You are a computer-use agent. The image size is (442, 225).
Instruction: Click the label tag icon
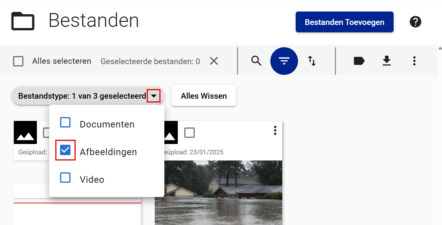tap(359, 61)
